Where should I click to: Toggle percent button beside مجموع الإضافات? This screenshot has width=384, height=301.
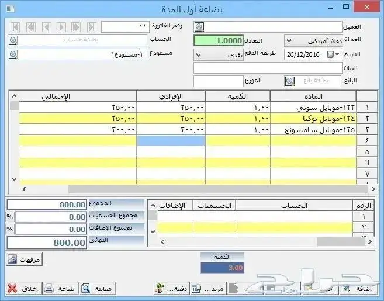pyautogui.click(x=10, y=229)
